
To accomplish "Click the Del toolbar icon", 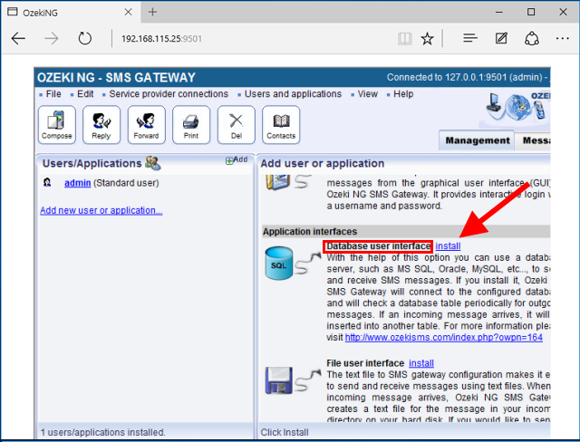I will click(236, 124).
